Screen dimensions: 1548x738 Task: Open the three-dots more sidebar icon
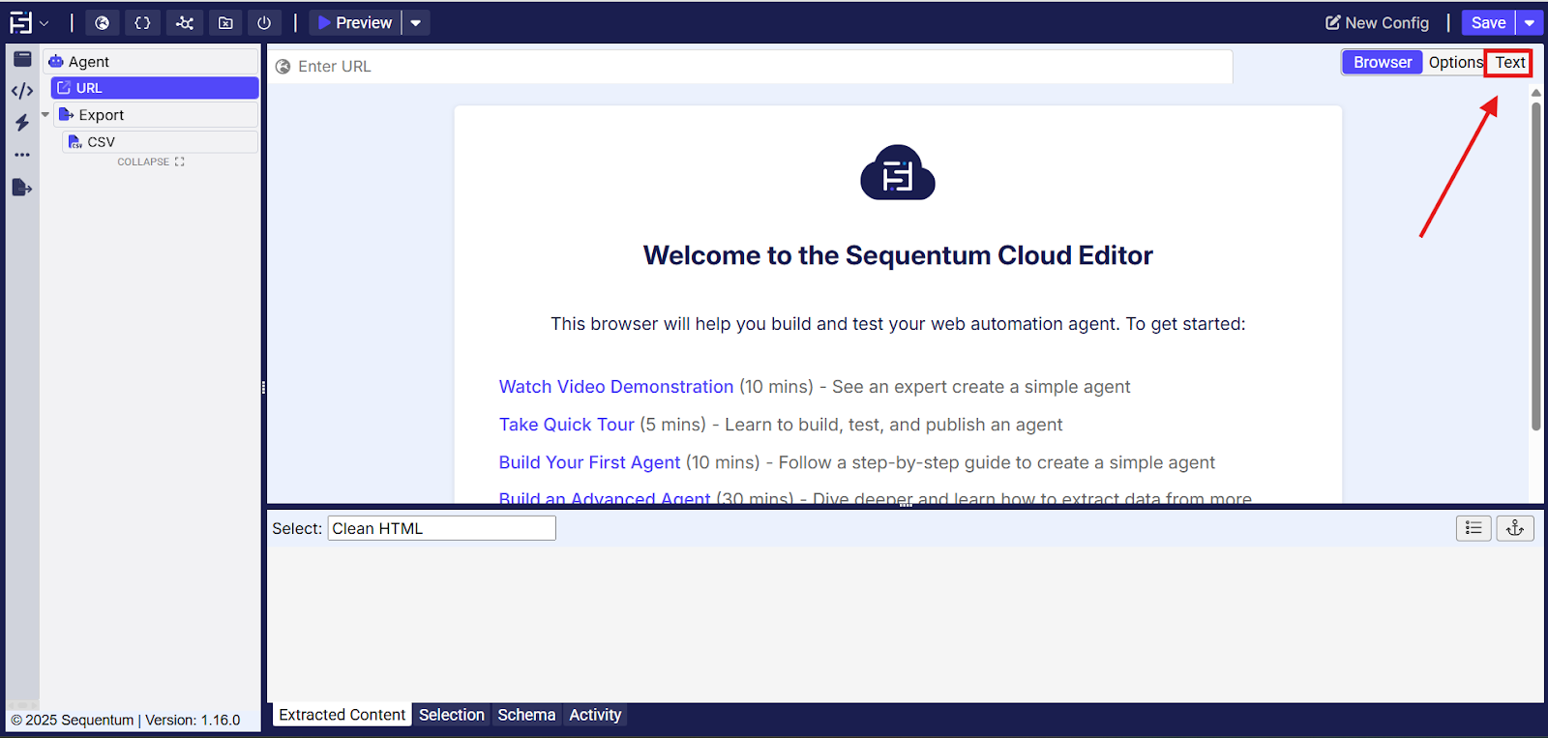22,155
